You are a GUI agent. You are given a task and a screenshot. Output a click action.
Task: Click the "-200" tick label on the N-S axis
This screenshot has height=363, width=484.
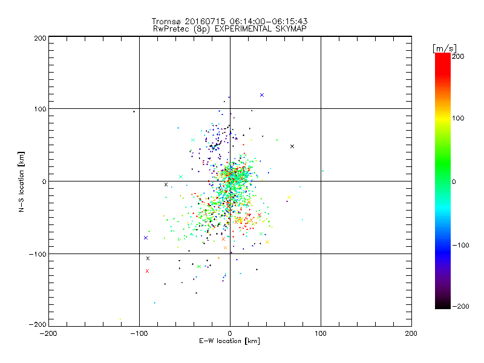(38, 324)
